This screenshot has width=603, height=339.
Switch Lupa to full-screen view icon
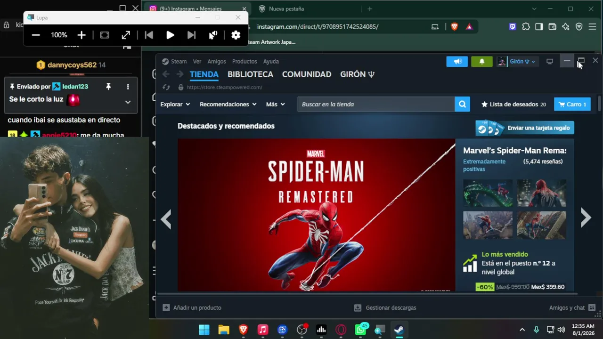[x=105, y=35]
